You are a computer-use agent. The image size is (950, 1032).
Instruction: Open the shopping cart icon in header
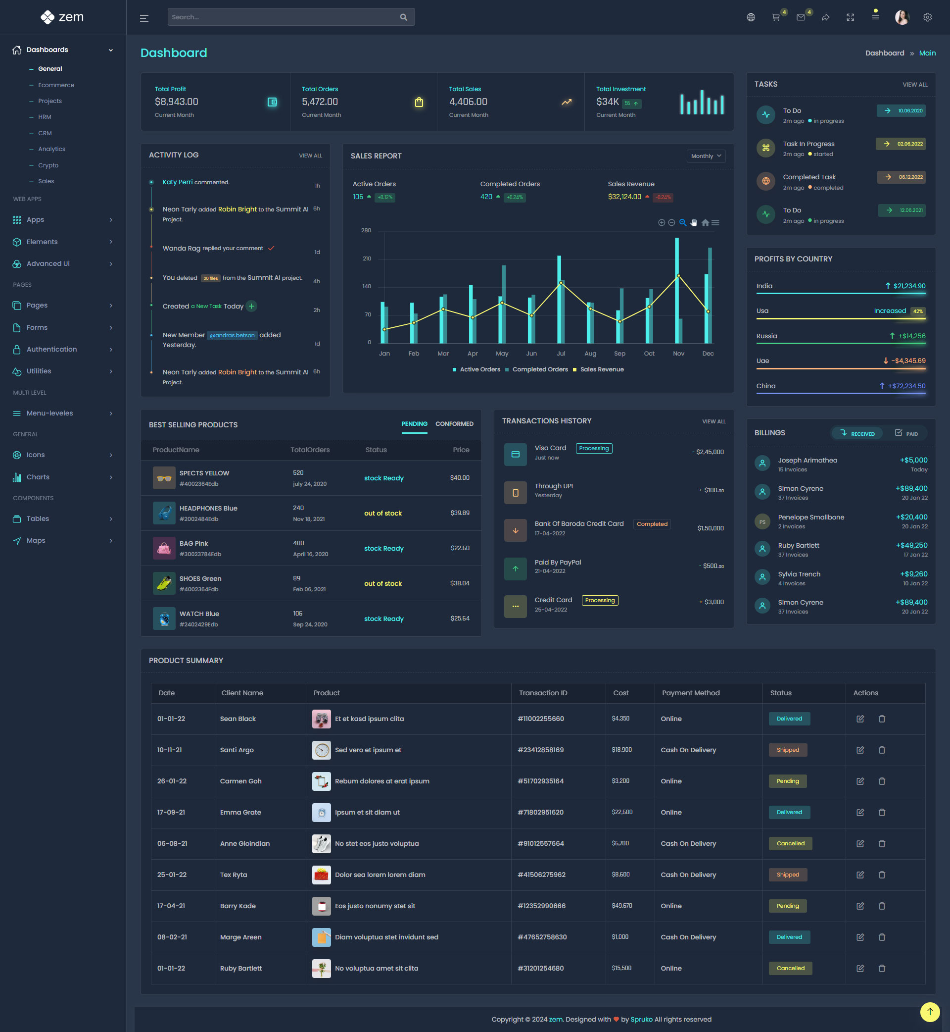(x=776, y=17)
